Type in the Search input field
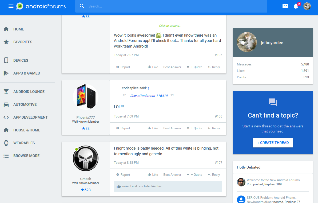Screen dimensions: 318x203 (176, 6)
